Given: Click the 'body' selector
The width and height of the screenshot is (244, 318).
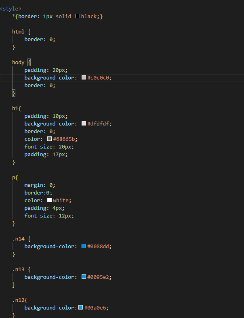Looking at the screenshot, I should 18,63.
